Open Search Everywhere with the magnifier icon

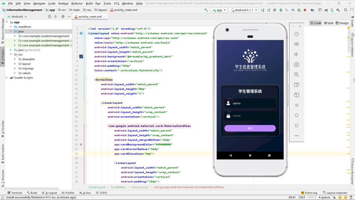[x=345, y=10]
